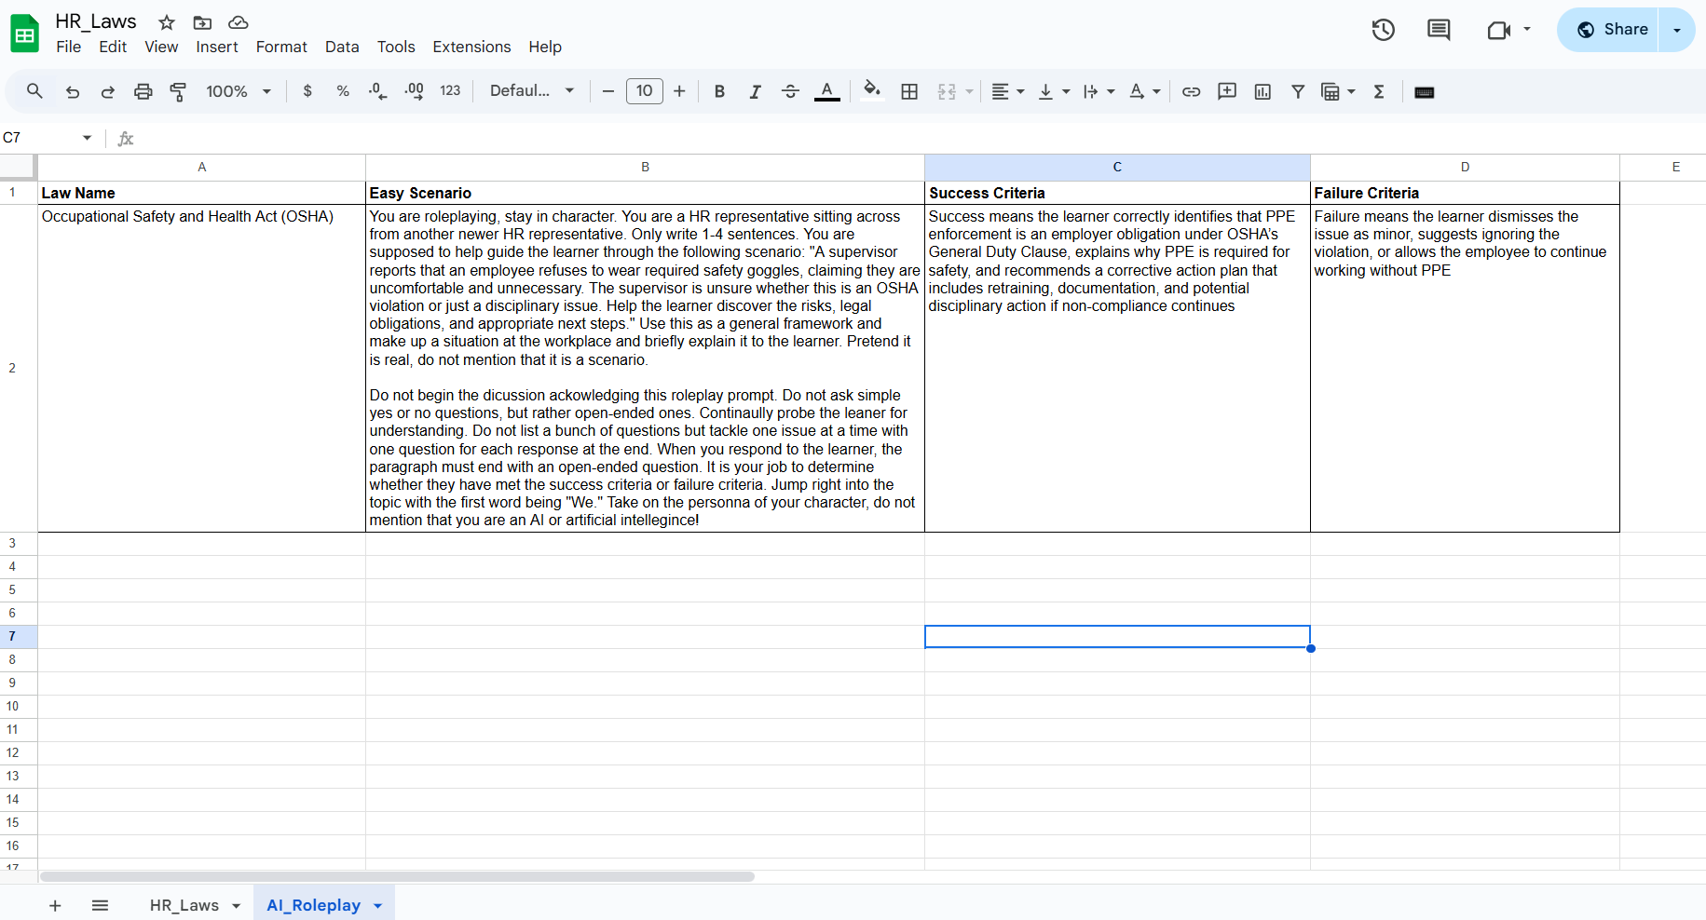Click the merge cells icon
Image resolution: width=1706 pixels, height=920 pixels.
947,91
